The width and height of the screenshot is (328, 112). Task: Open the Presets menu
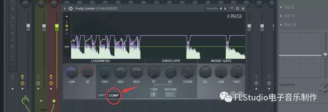coord(212,8)
